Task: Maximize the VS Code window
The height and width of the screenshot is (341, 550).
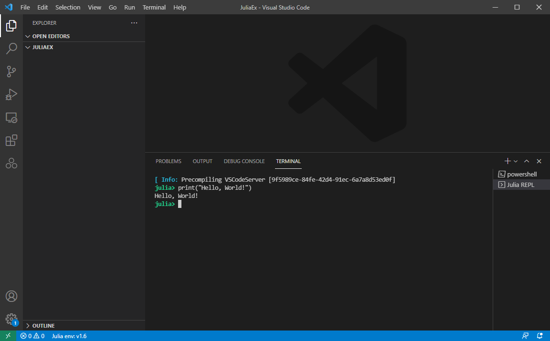Action: (x=517, y=7)
